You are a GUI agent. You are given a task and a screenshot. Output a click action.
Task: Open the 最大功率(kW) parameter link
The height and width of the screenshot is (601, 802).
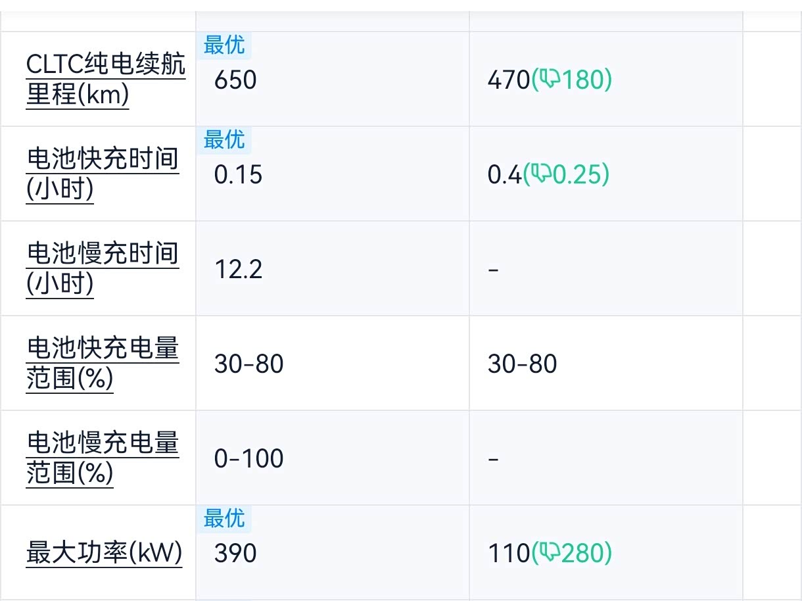point(104,553)
